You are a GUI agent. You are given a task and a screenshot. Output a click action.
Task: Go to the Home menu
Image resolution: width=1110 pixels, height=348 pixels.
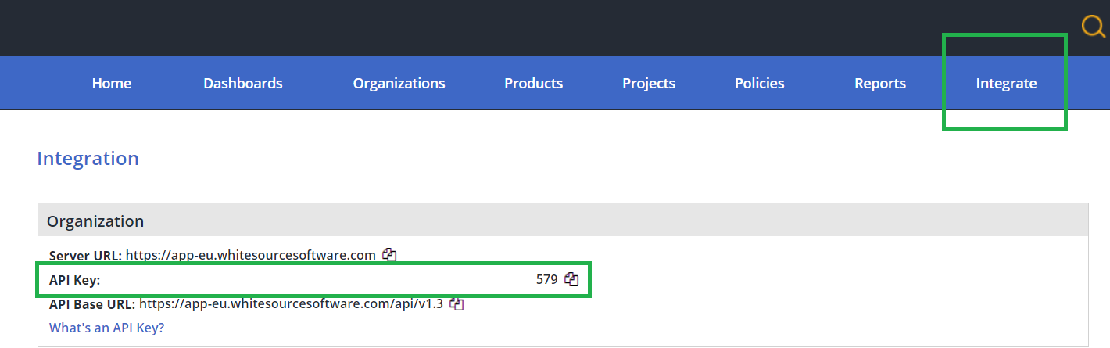112,84
